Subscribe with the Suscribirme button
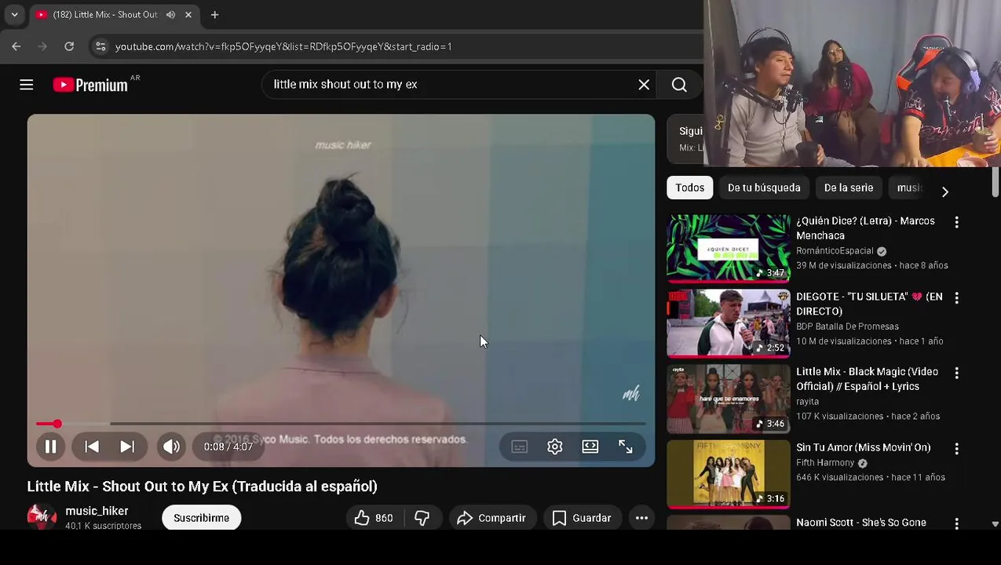 point(201,518)
